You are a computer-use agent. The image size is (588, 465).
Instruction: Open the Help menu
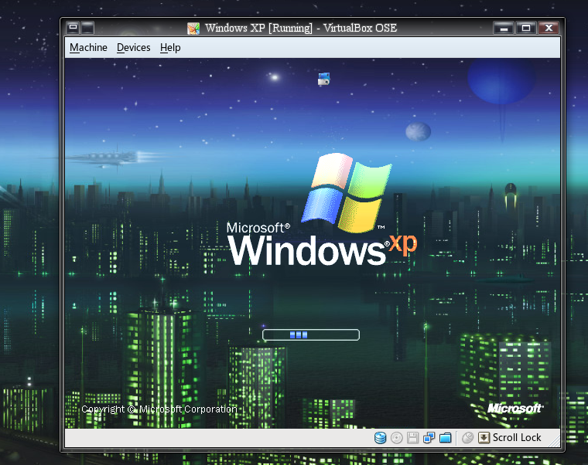tap(170, 48)
